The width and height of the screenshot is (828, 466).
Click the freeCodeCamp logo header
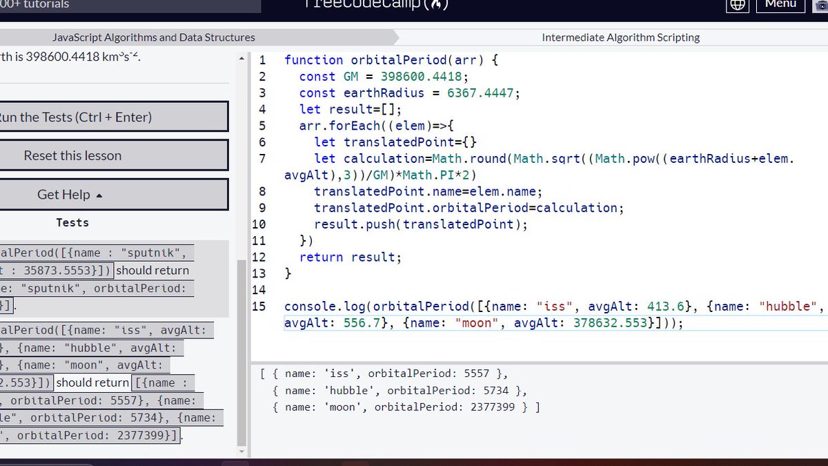click(376, 5)
